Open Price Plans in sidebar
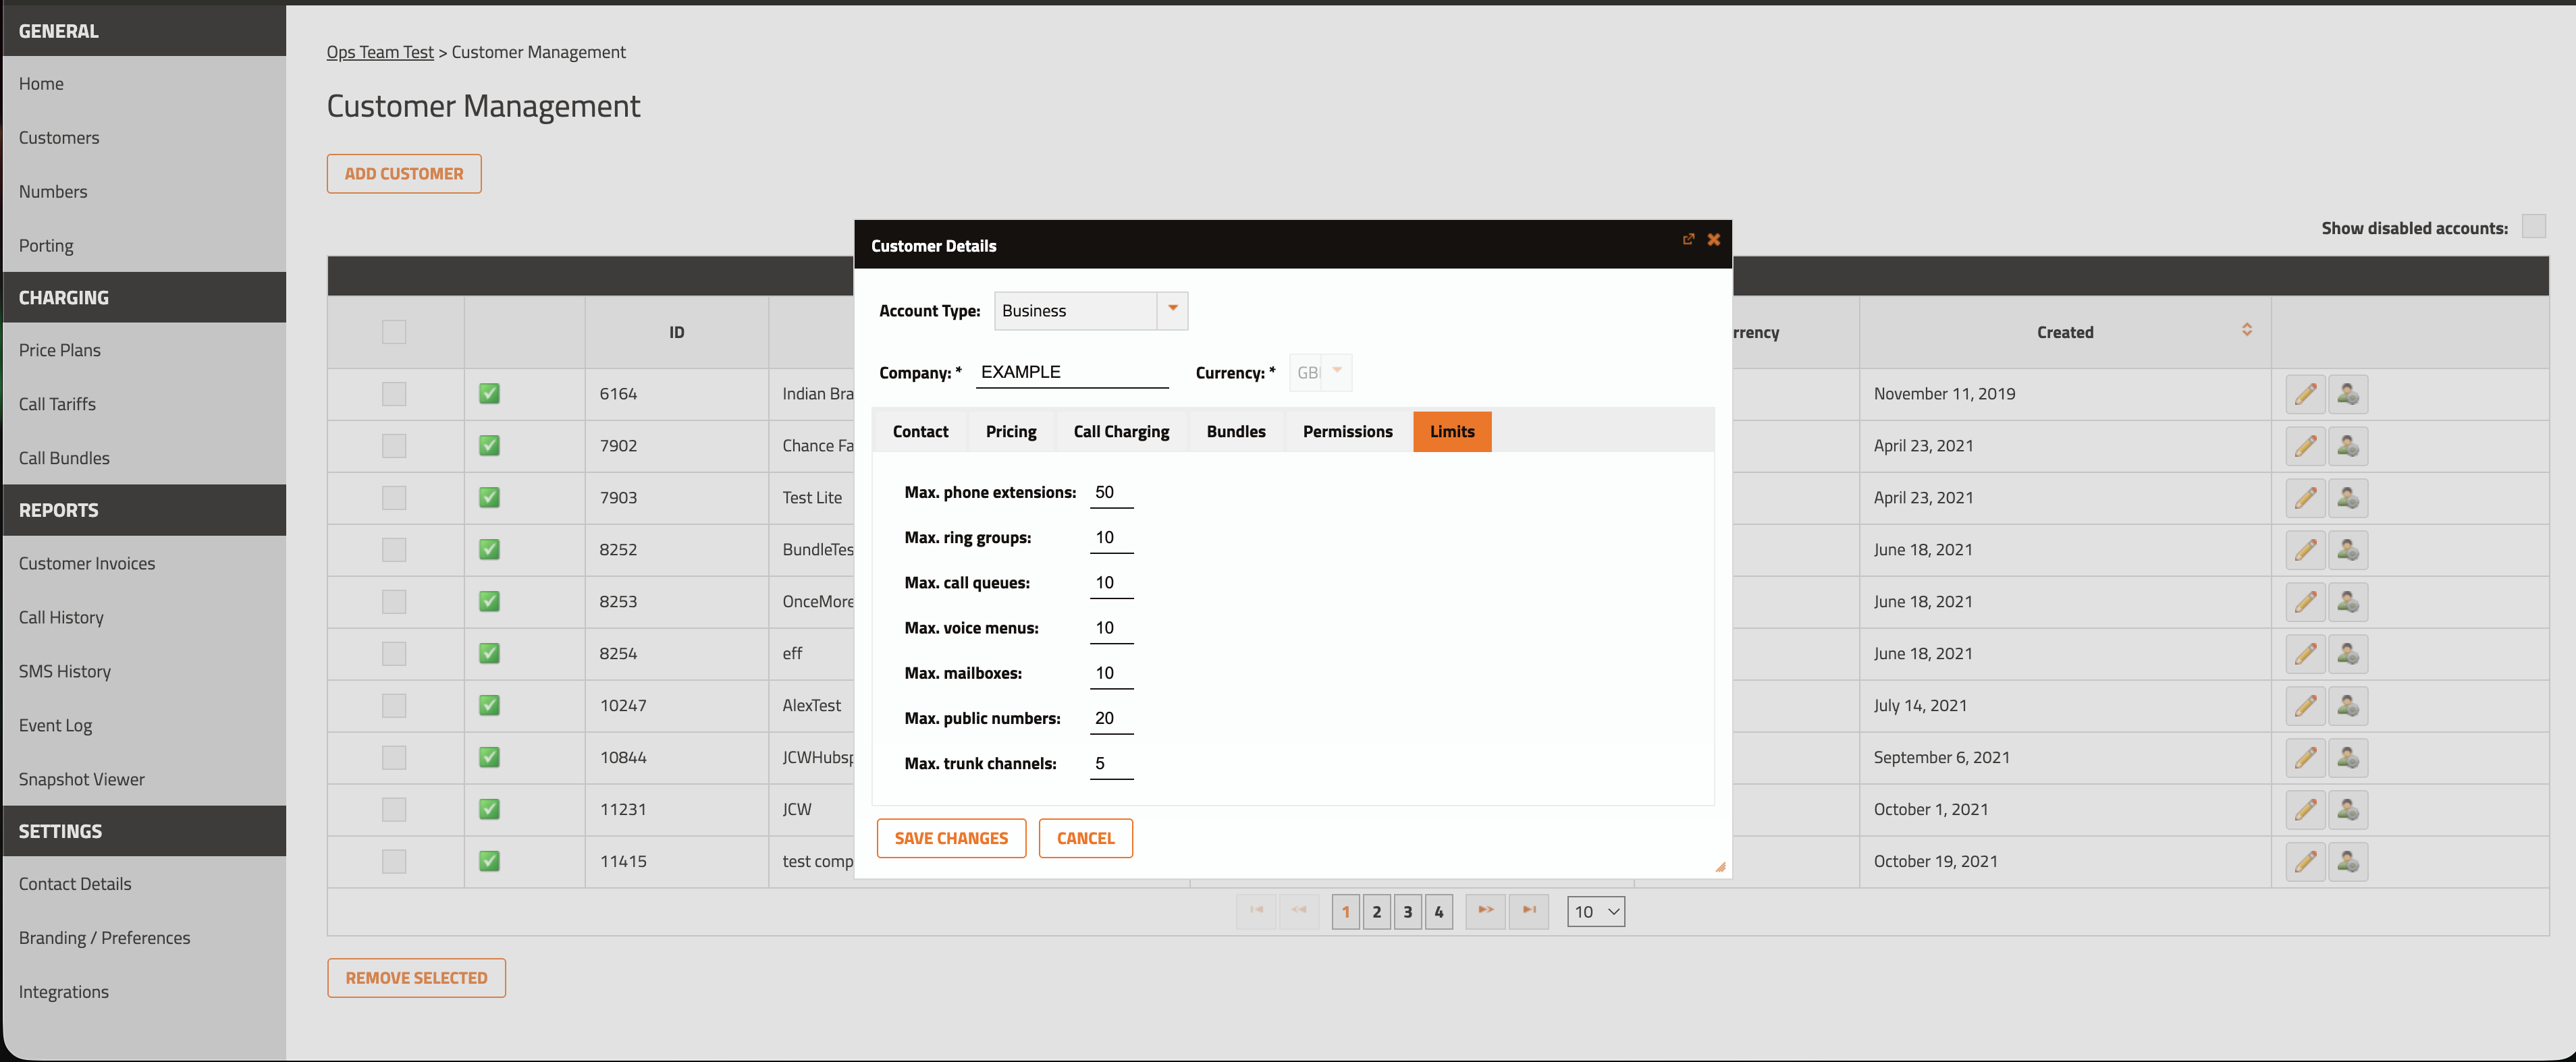 [x=60, y=351]
